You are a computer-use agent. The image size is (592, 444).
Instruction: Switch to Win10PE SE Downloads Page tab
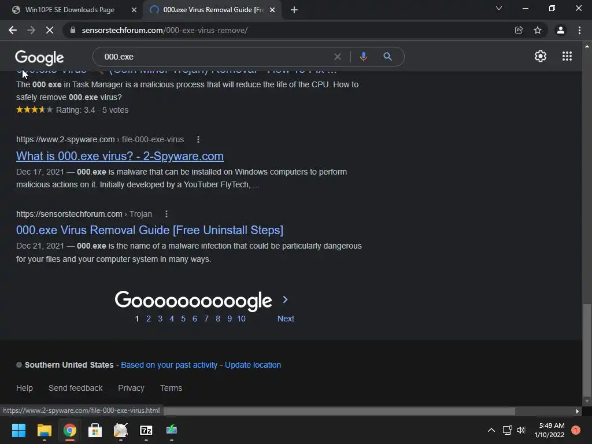tap(70, 10)
